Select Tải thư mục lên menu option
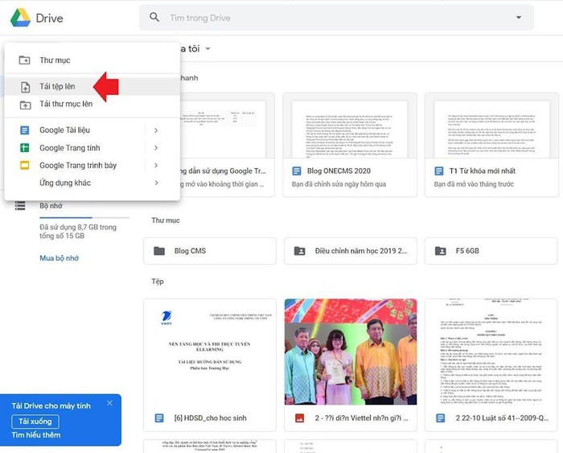 (66, 105)
